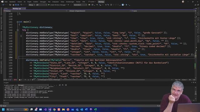This screenshot has width=200, height=112.
Task: Open the Ansicht menu
Action: 20,2
